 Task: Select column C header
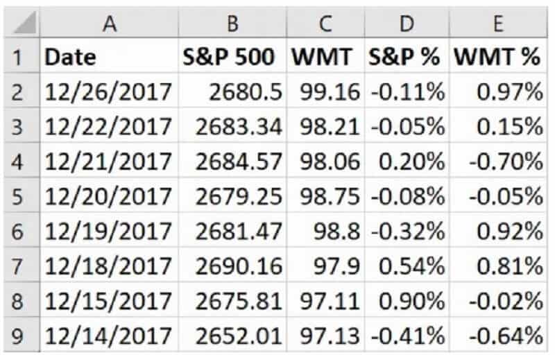(325, 23)
